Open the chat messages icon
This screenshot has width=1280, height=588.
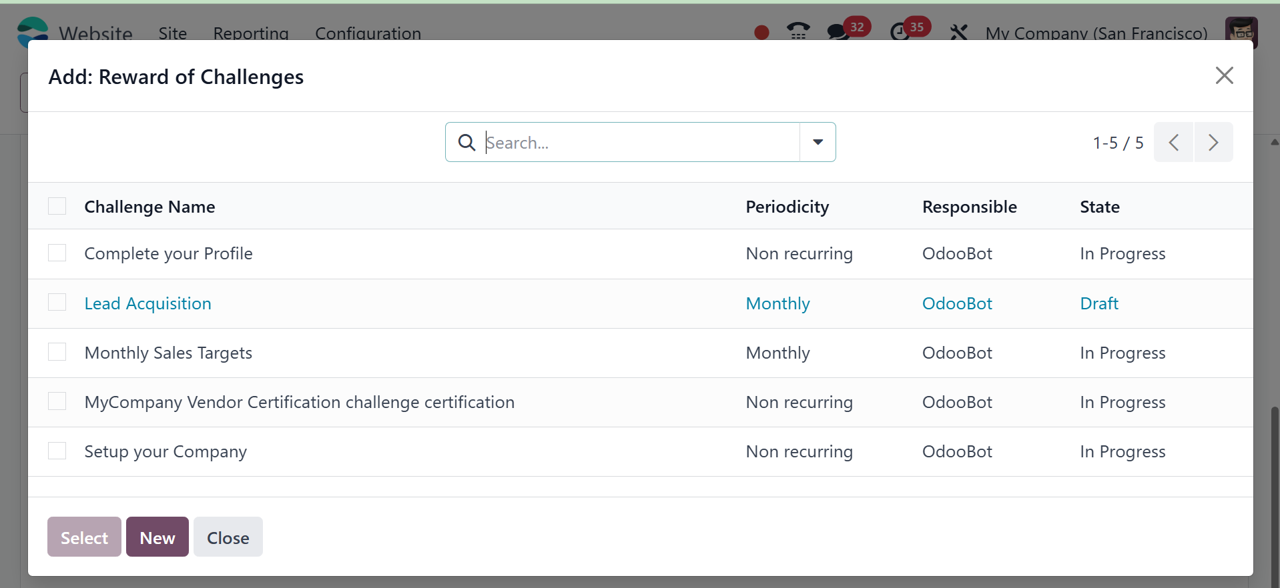pos(838,31)
